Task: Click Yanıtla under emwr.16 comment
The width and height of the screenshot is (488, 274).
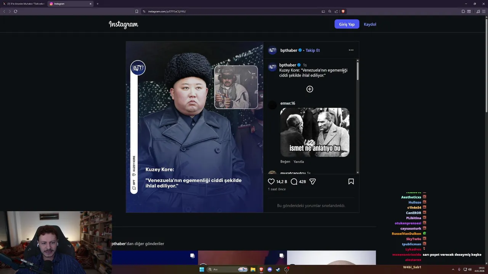Action: (x=299, y=162)
